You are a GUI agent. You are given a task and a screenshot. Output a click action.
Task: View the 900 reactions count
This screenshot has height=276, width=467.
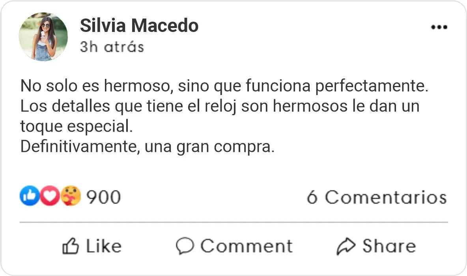pos(103,197)
